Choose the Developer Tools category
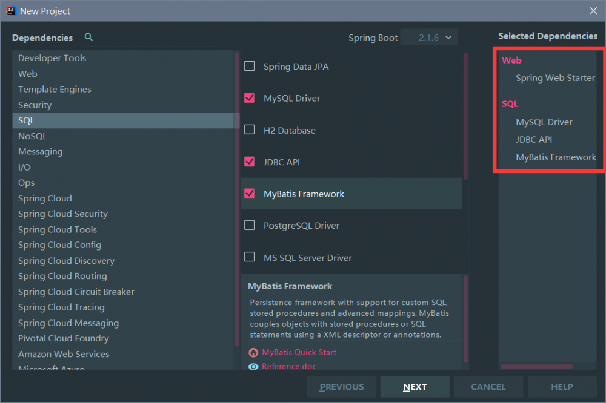Screen dimensions: 606x403 pyautogui.click(x=52, y=58)
